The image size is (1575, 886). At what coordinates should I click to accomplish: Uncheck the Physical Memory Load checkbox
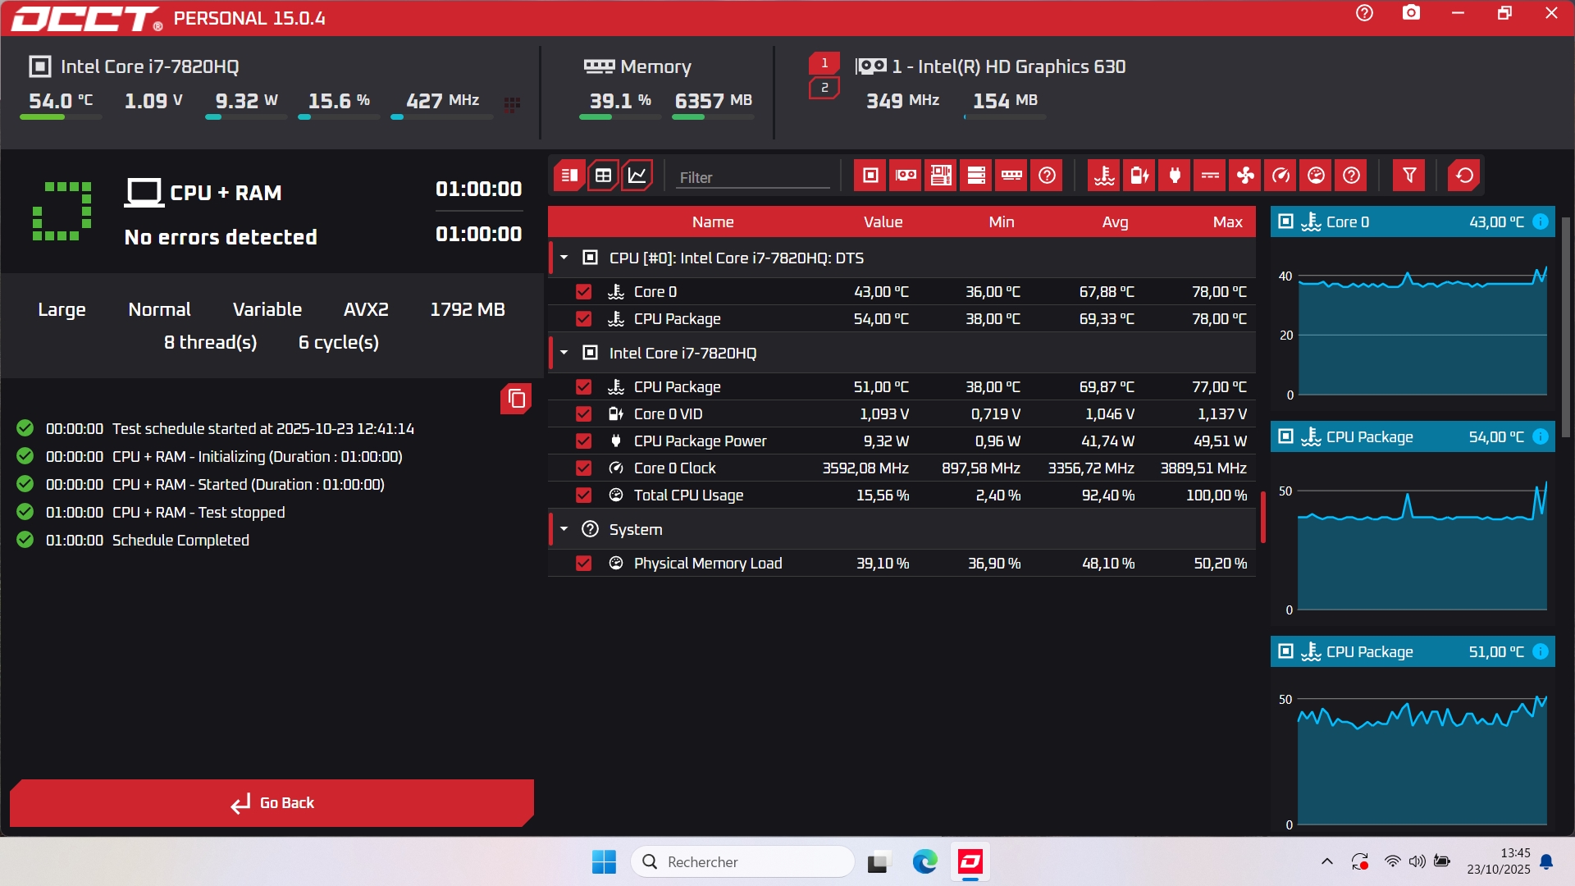(x=583, y=564)
